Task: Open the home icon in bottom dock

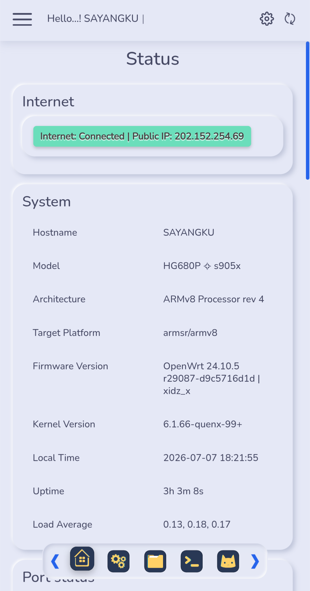Action: tap(82, 559)
